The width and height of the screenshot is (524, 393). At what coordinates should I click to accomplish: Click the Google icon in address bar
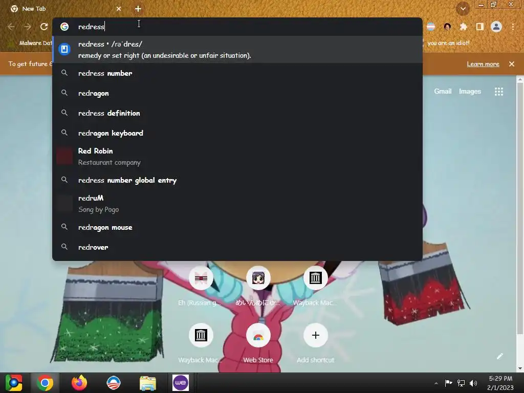point(64,27)
